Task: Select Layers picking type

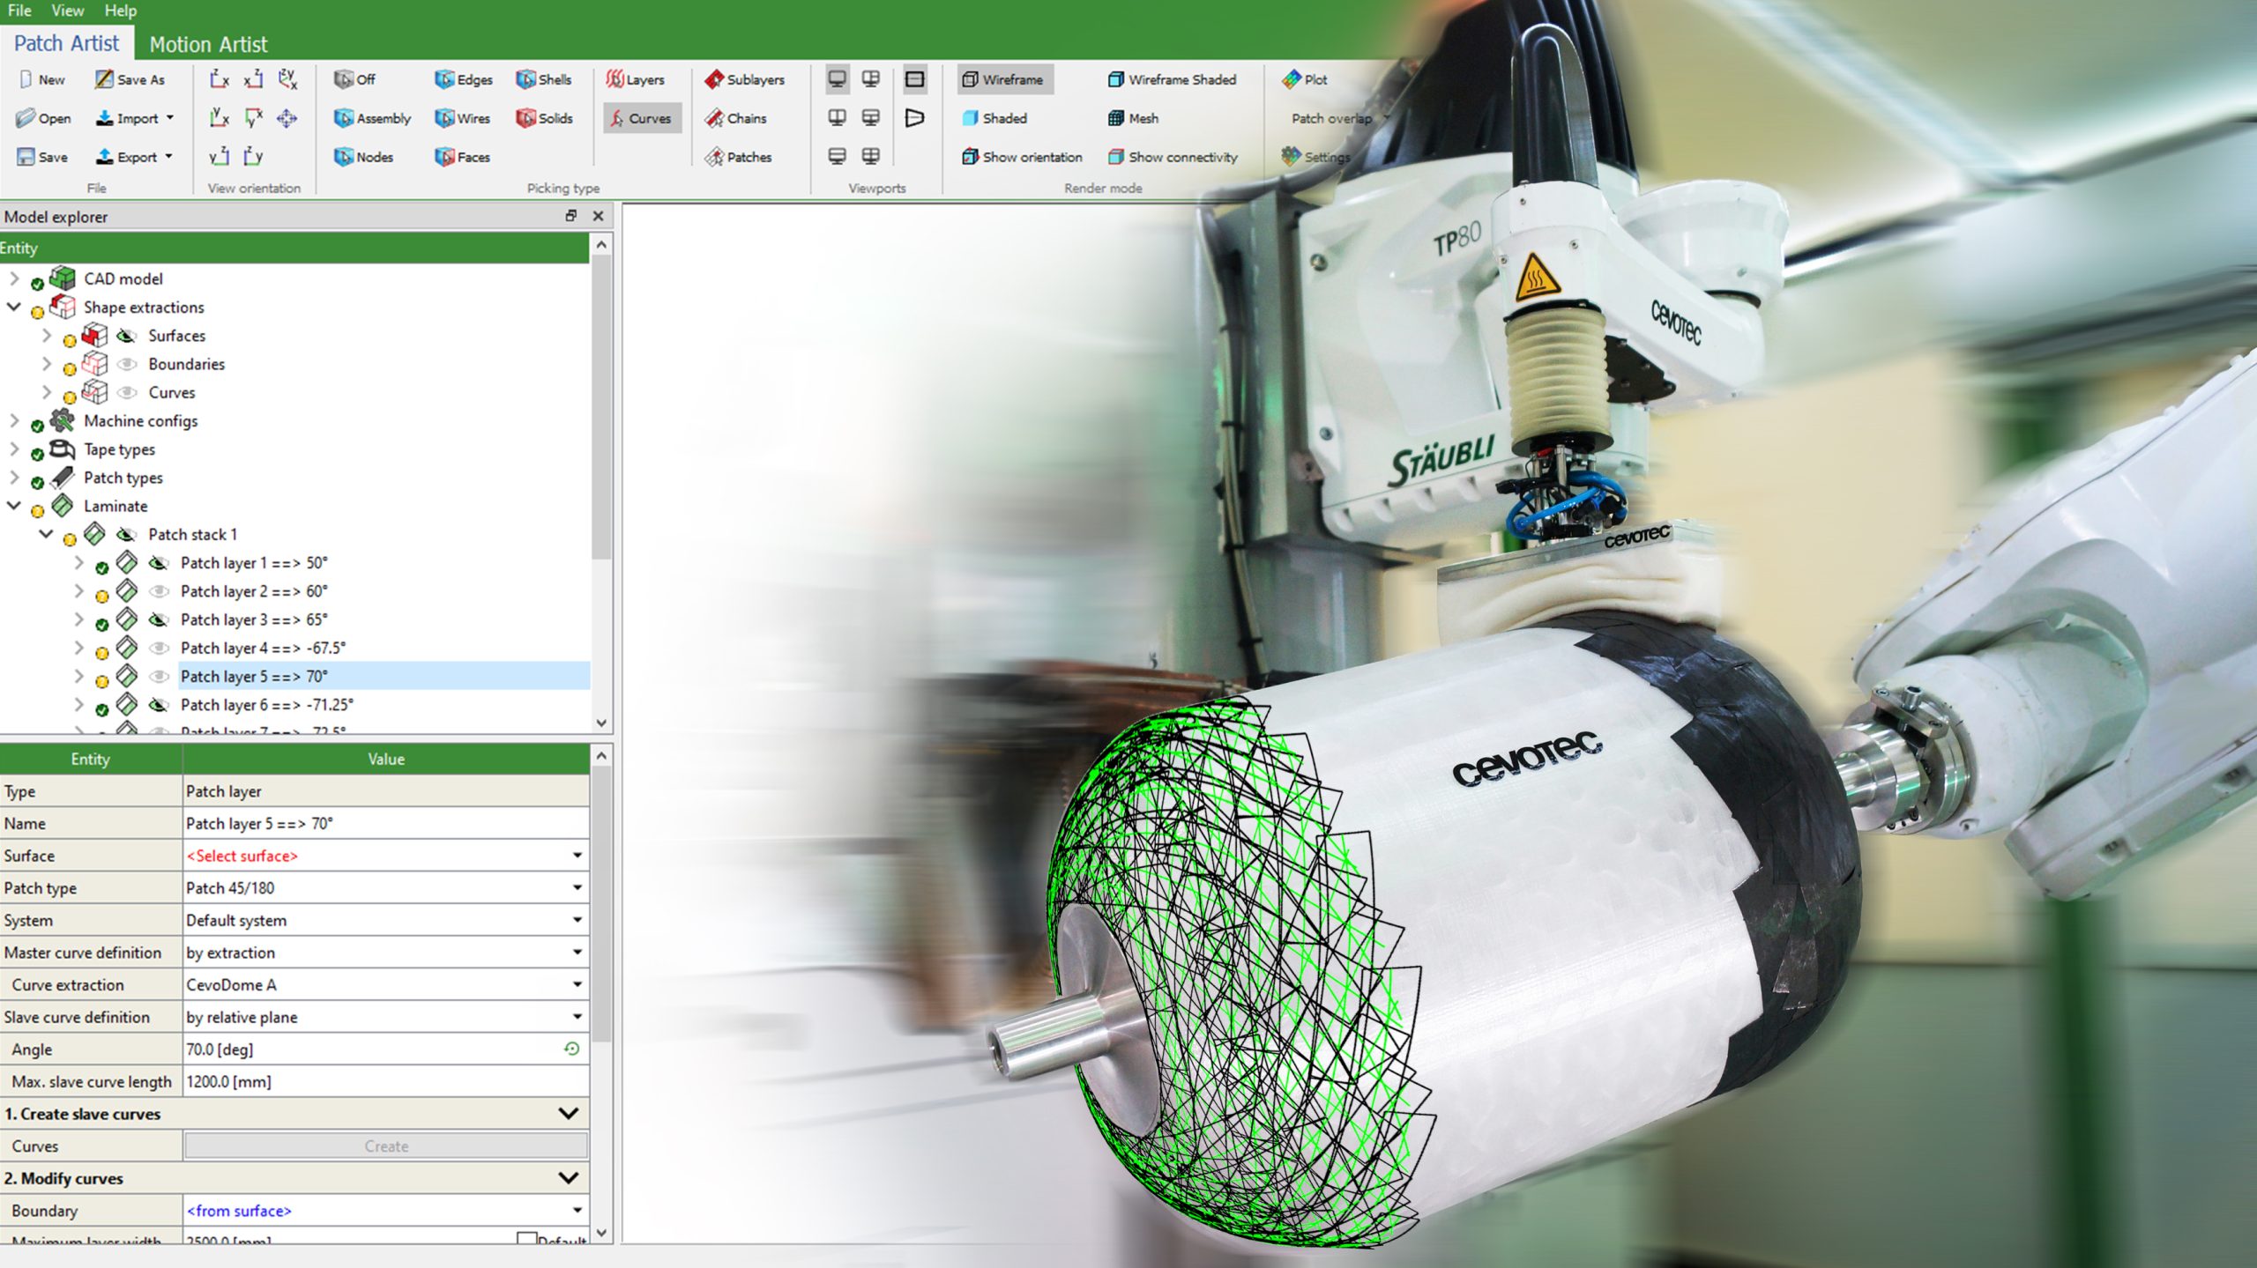Action: pos(635,79)
